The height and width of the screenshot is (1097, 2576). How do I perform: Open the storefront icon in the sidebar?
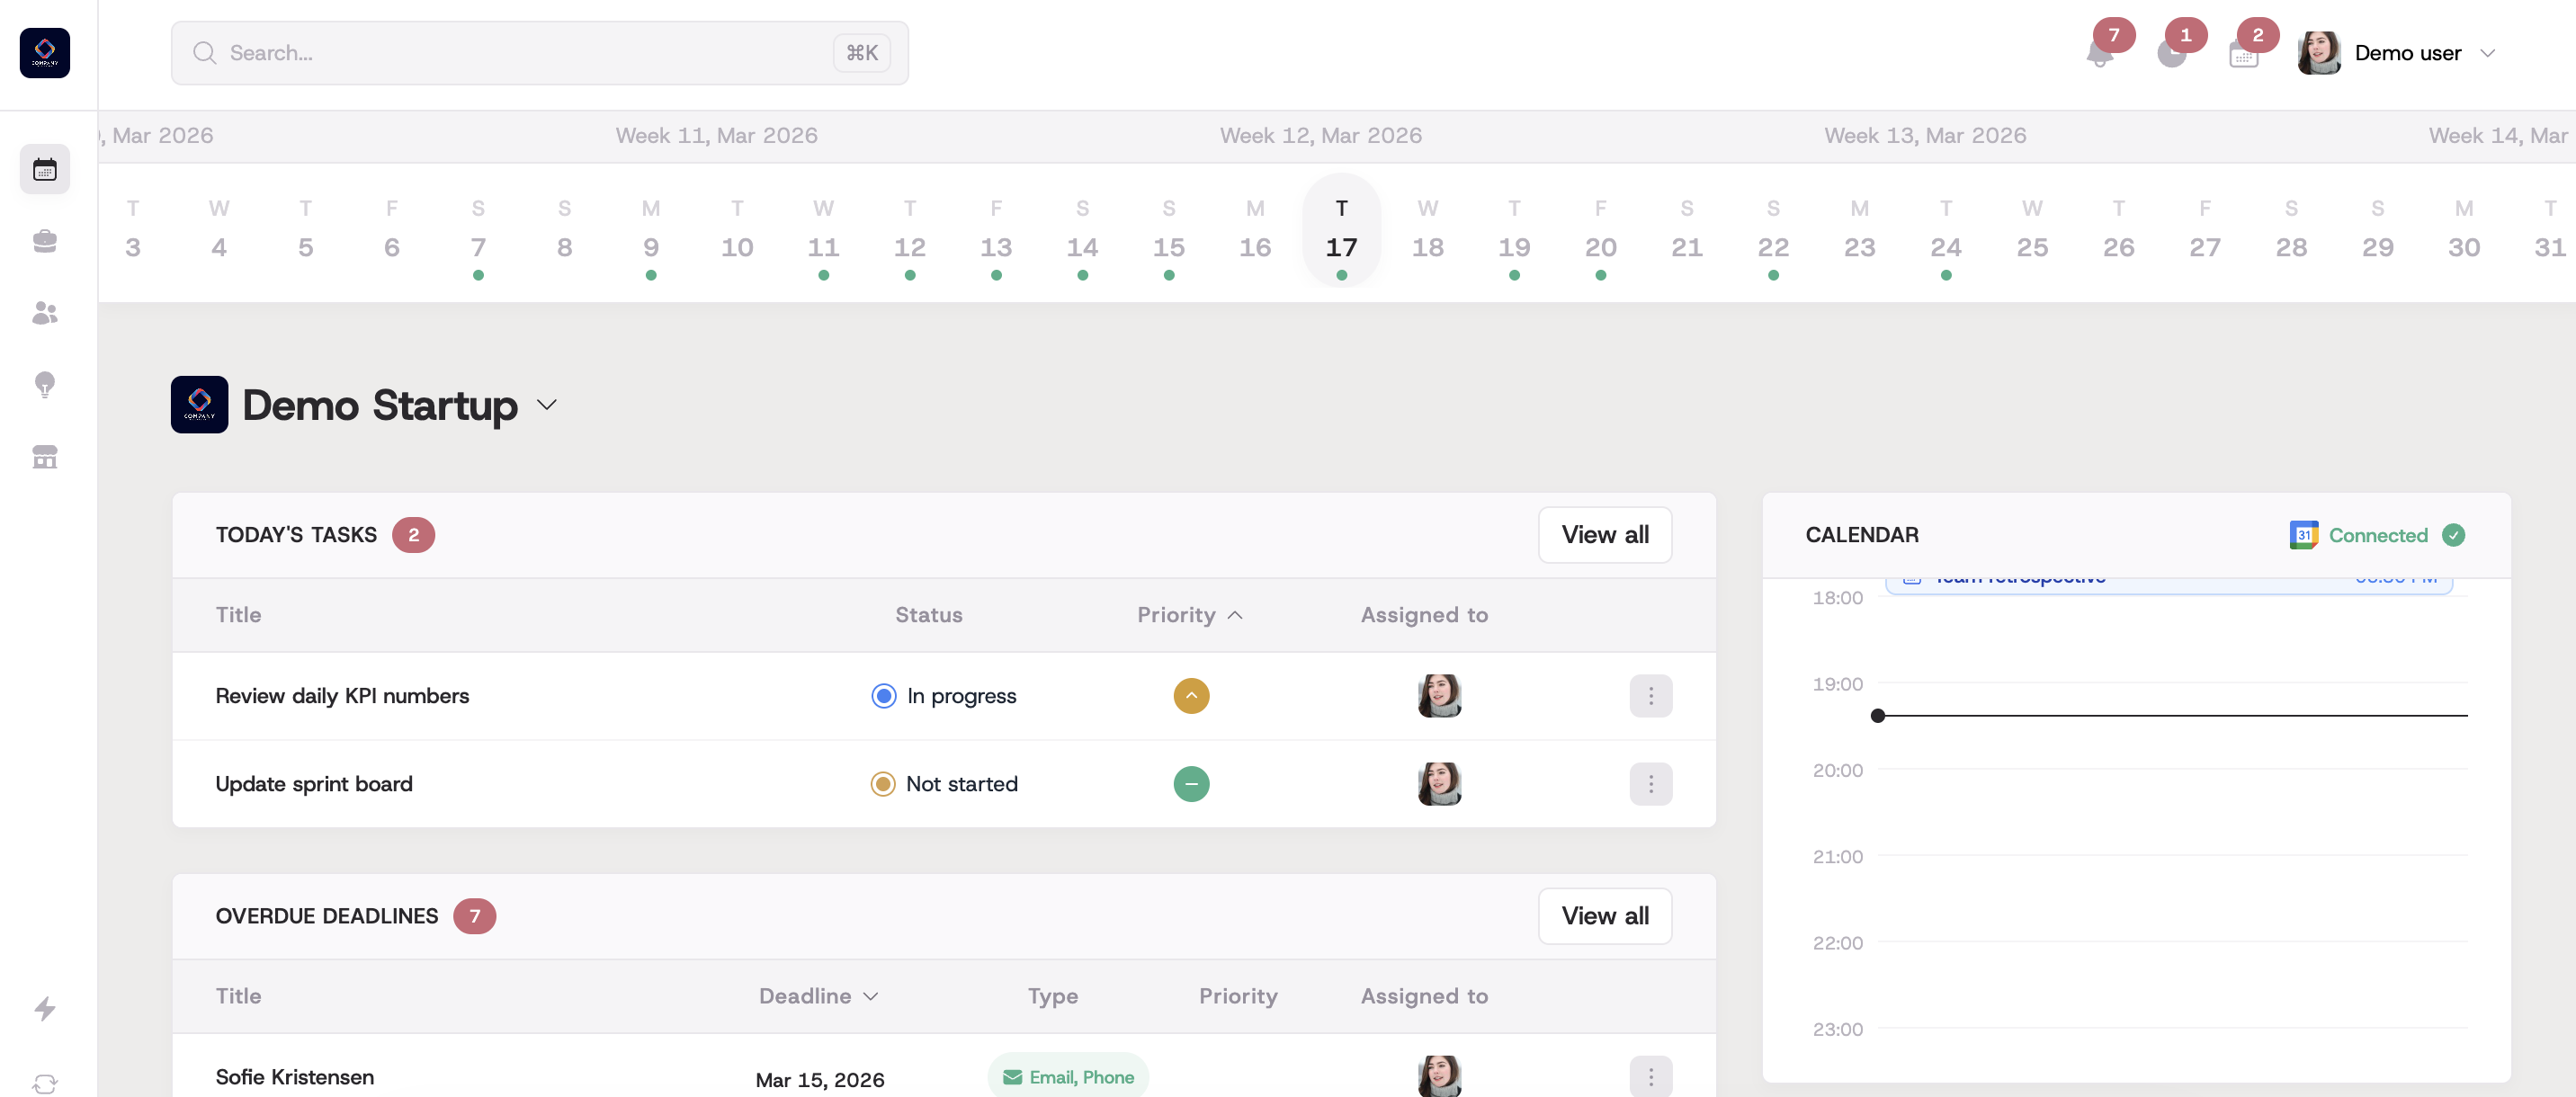(x=45, y=457)
